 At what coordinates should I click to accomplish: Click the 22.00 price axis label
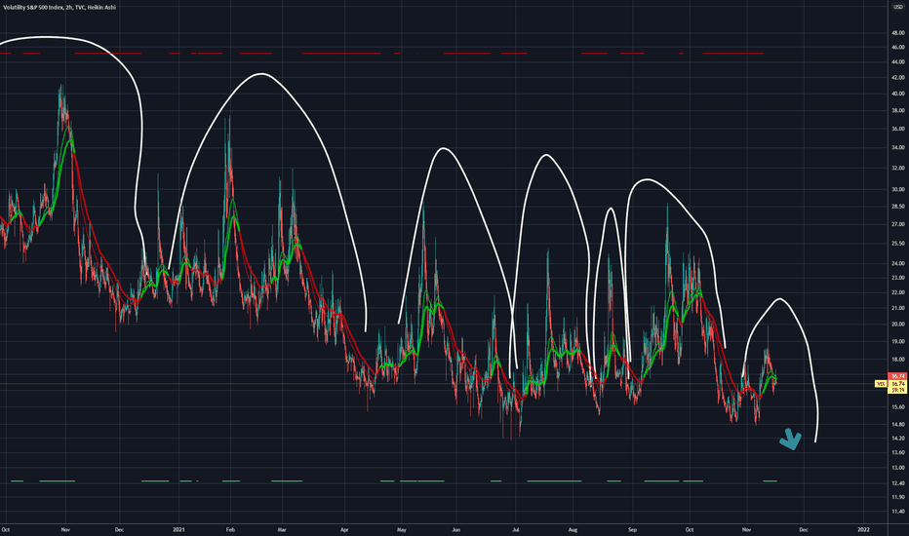point(898,292)
